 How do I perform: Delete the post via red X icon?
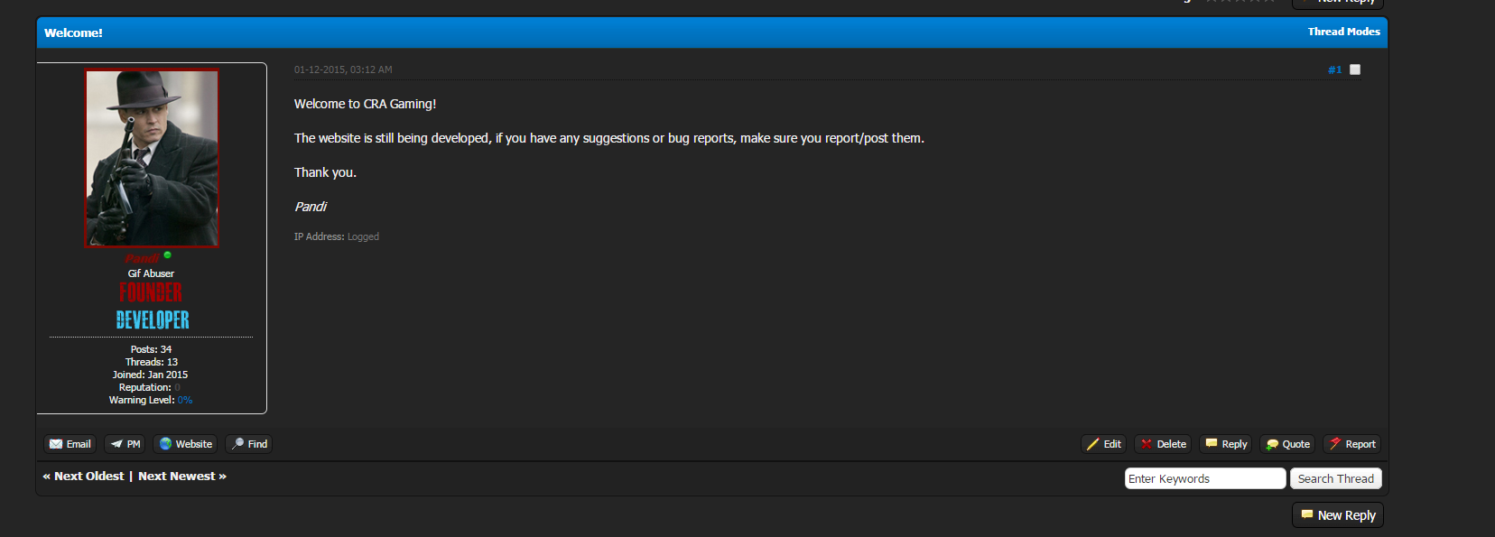[x=1147, y=444]
